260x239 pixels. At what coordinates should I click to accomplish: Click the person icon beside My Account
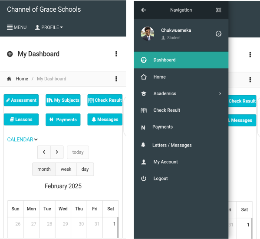[144, 162]
